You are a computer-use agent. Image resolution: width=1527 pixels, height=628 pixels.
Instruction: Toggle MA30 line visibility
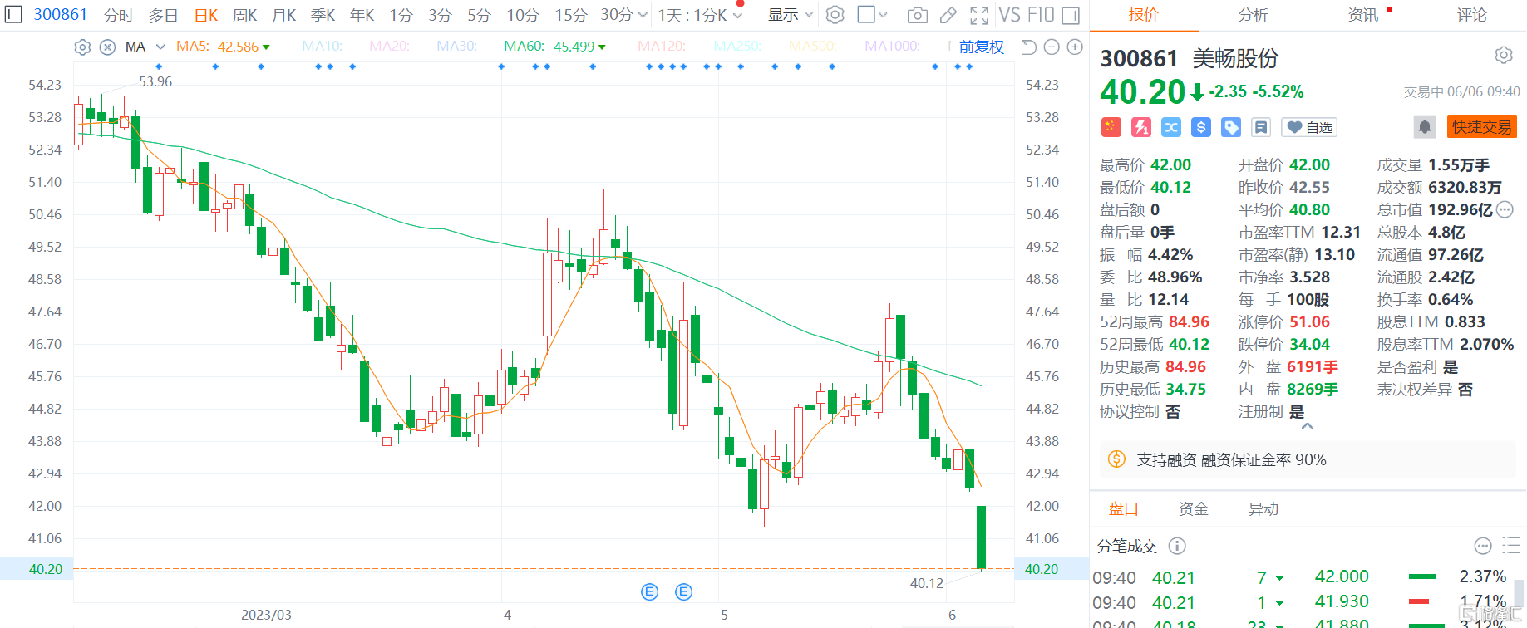pyautogui.click(x=457, y=47)
